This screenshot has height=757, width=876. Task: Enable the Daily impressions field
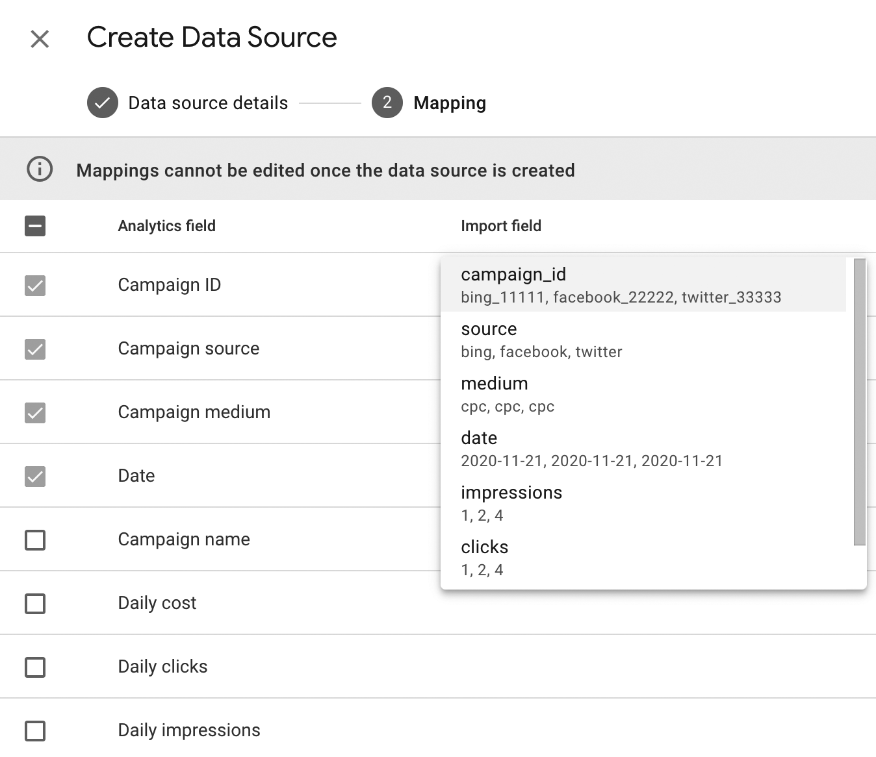pyautogui.click(x=34, y=730)
